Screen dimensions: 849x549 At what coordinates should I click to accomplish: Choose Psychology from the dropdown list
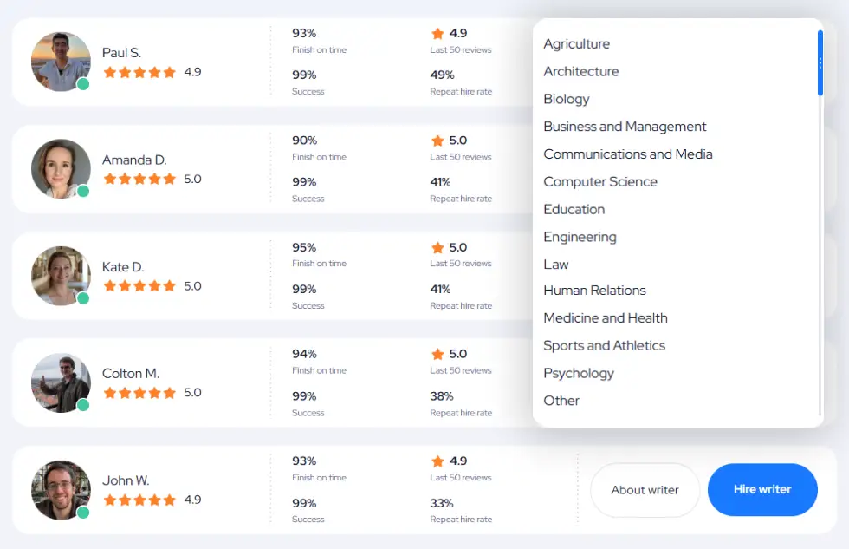(x=578, y=373)
